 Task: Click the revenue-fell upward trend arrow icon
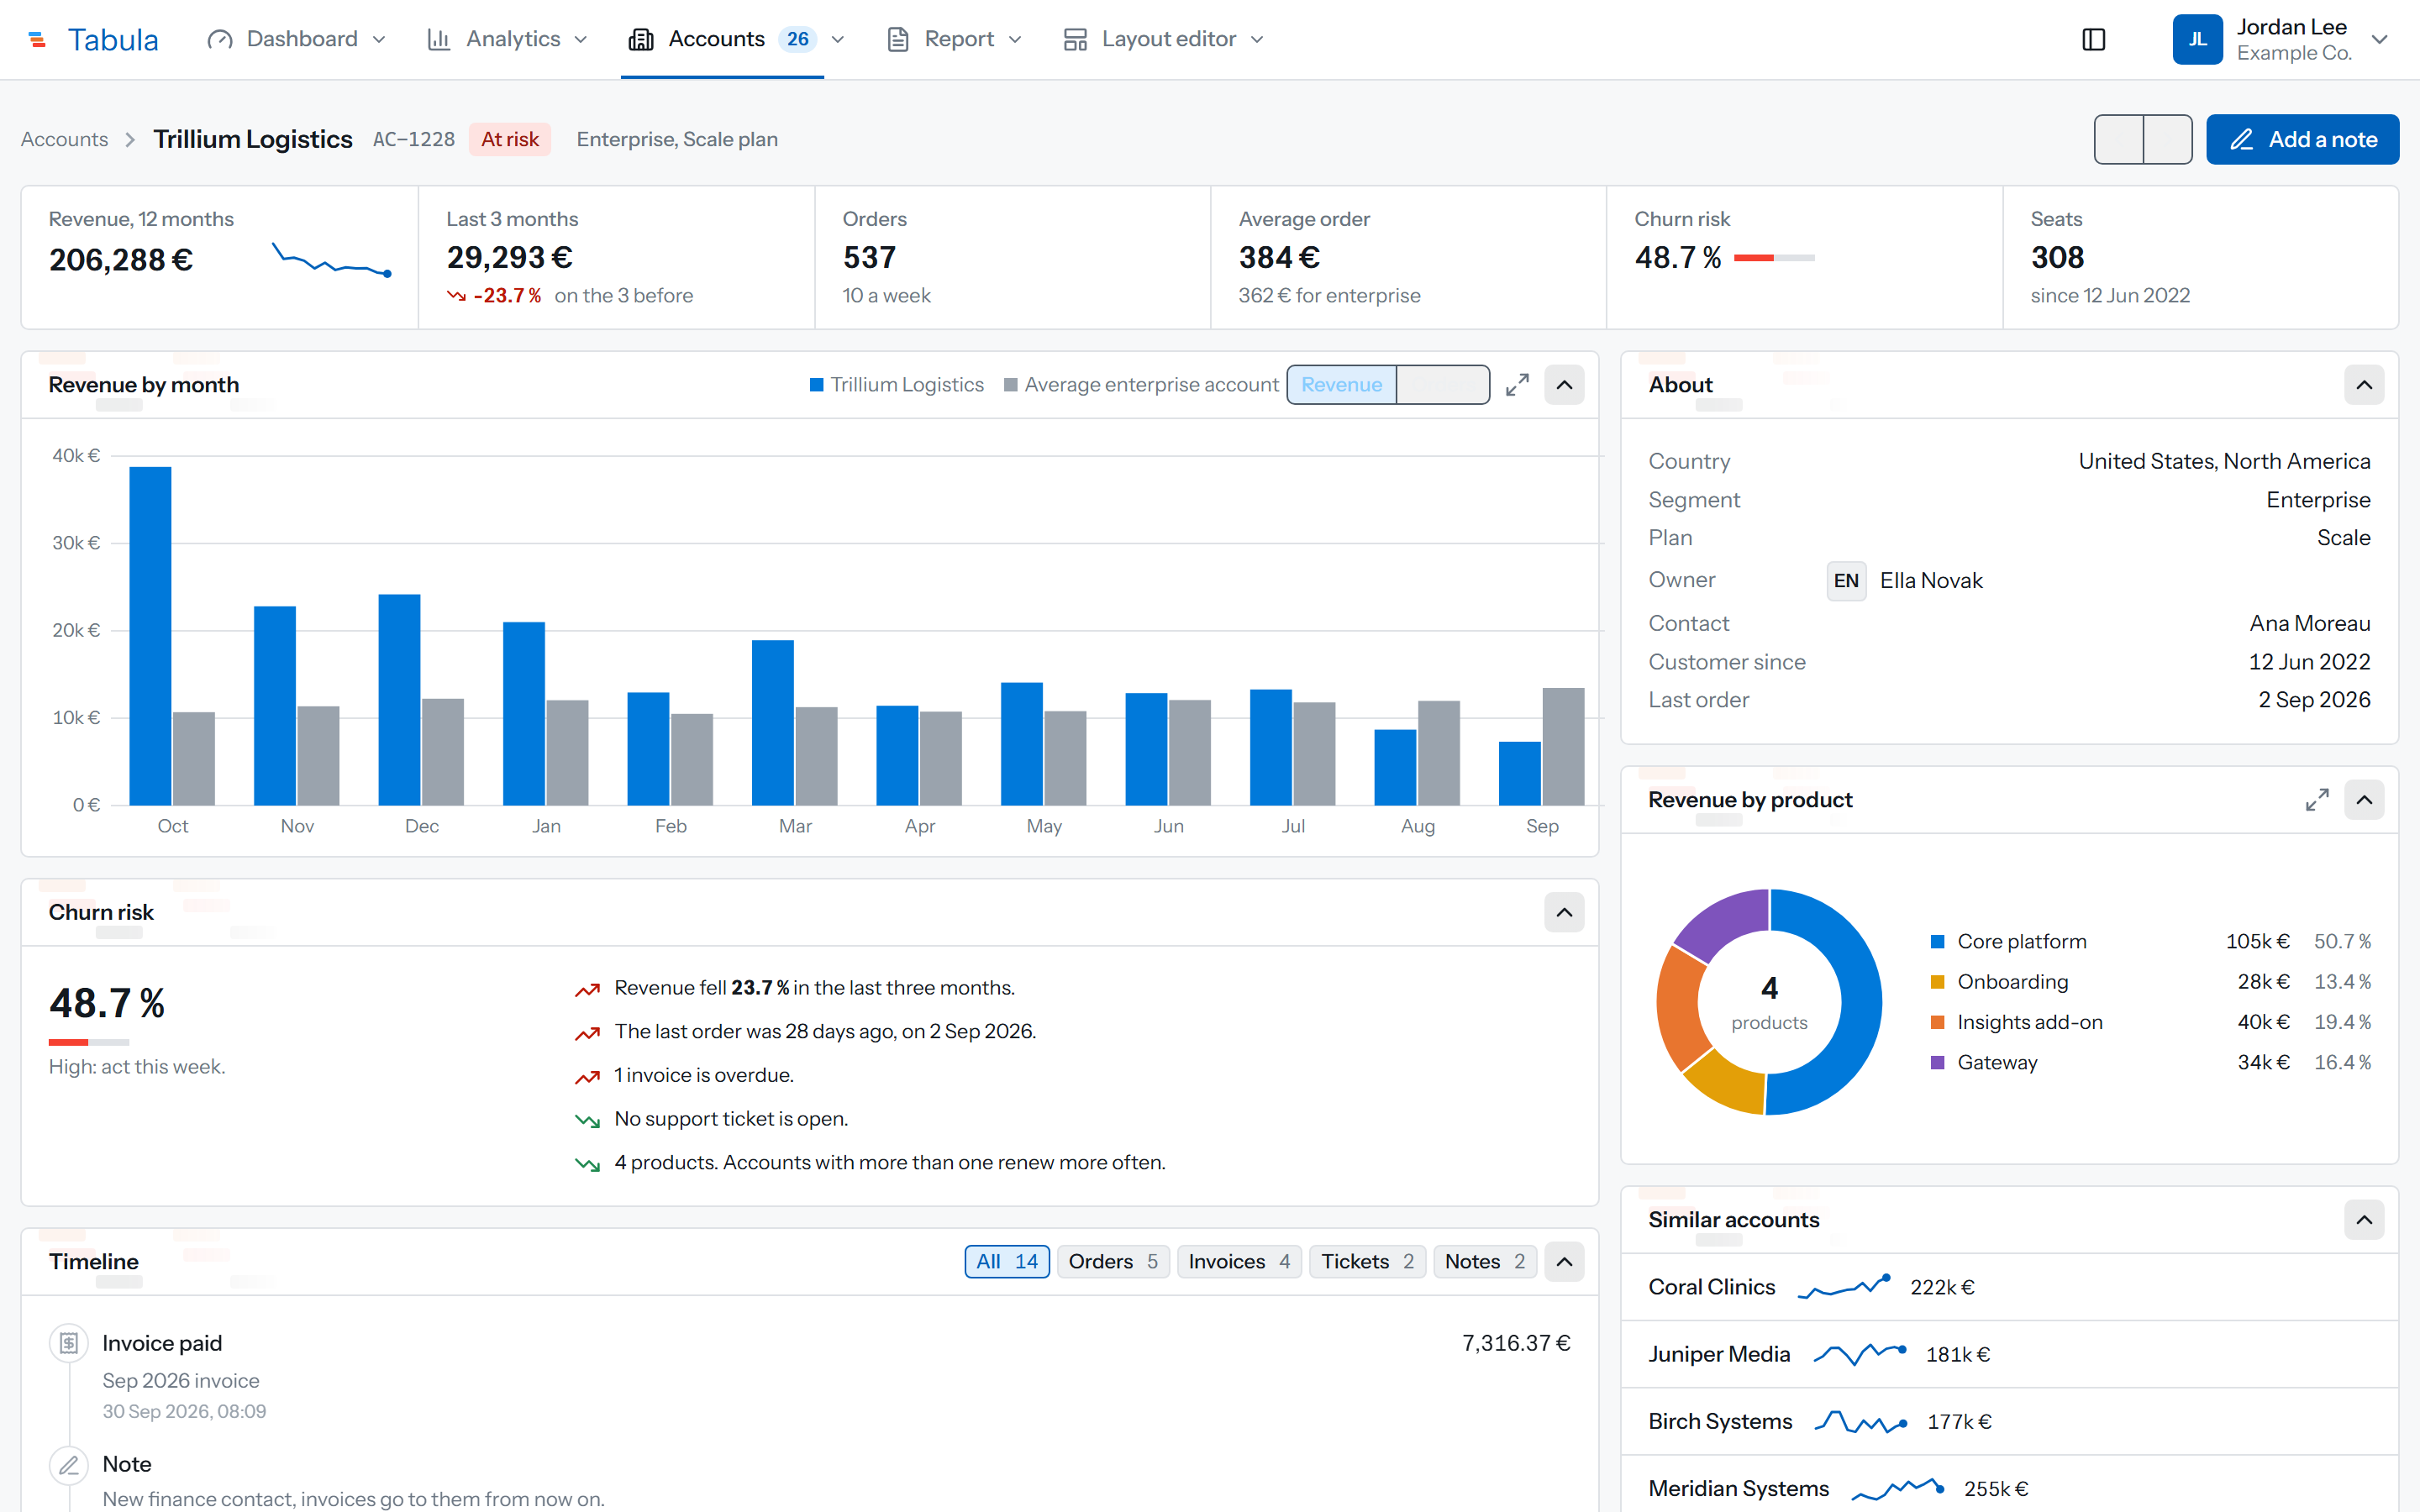tap(587, 989)
